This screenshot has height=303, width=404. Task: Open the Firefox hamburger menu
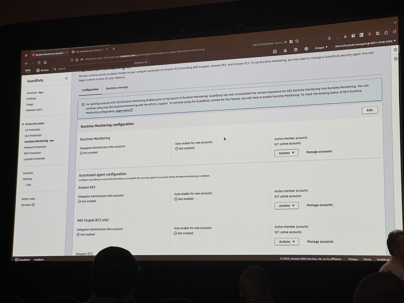pos(394,31)
